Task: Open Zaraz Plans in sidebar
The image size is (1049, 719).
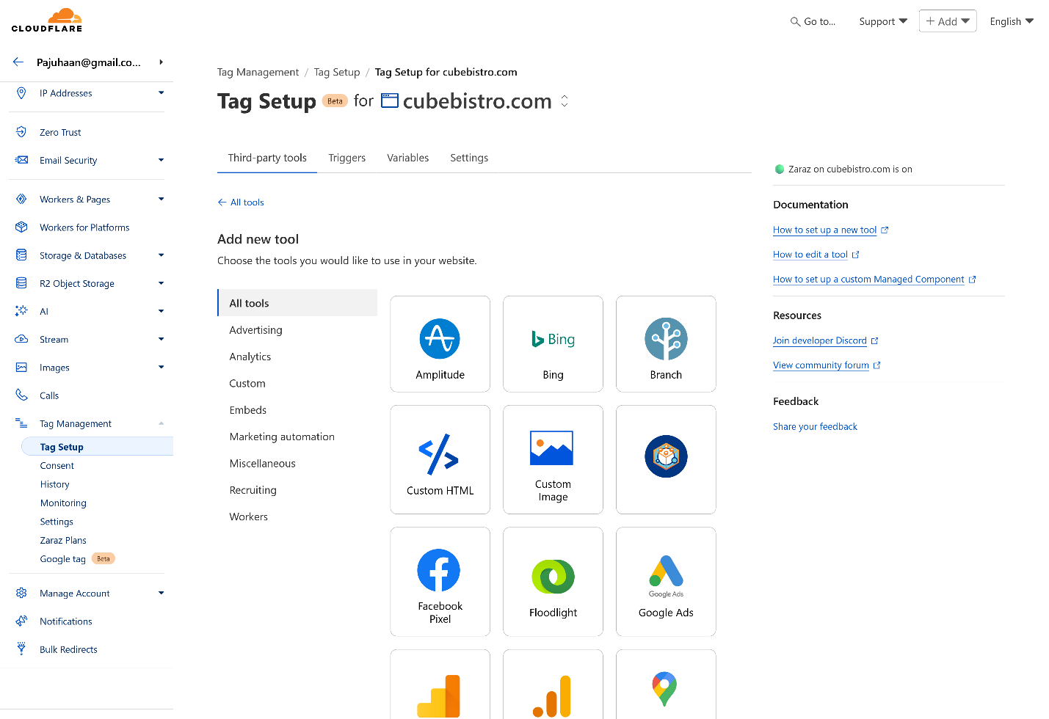Action: [x=63, y=541]
